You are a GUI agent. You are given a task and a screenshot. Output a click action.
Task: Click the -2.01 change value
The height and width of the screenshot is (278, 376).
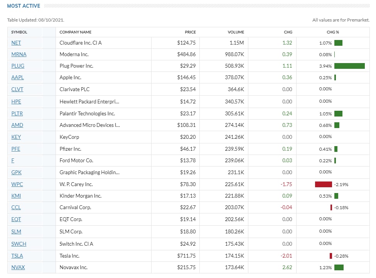(x=286, y=256)
